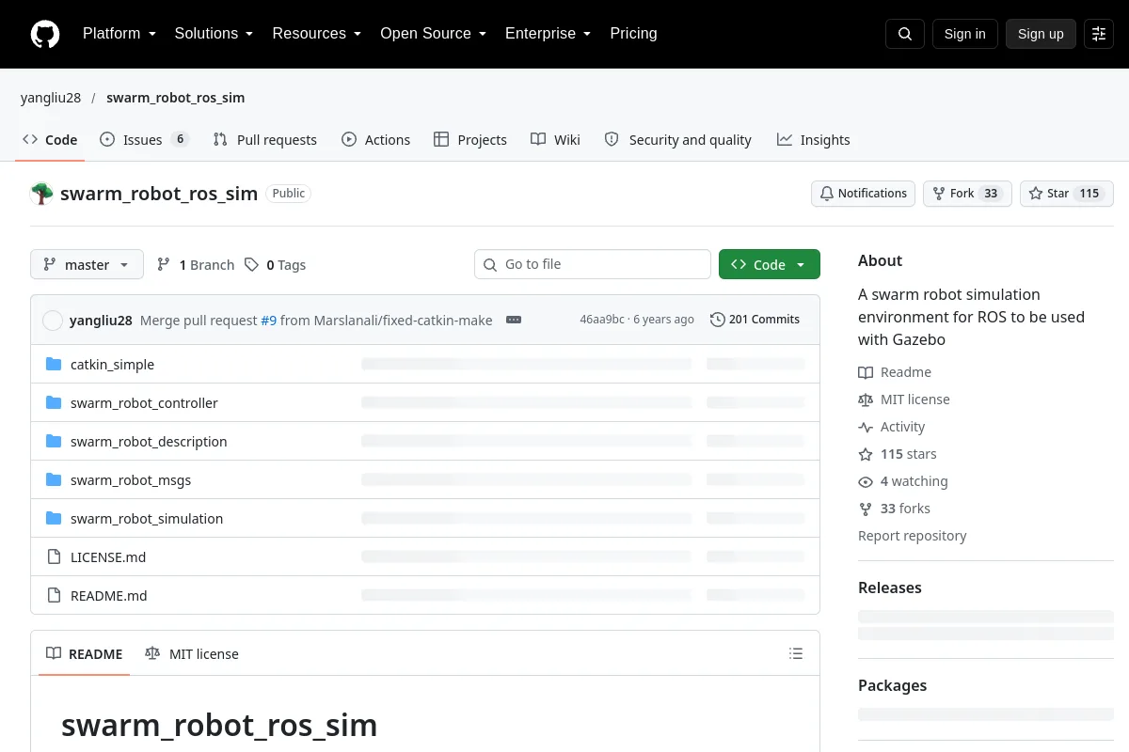Click the swarm_robot_description folder icon
Screen dimensions: 1129x752
(x=54, y=442)
